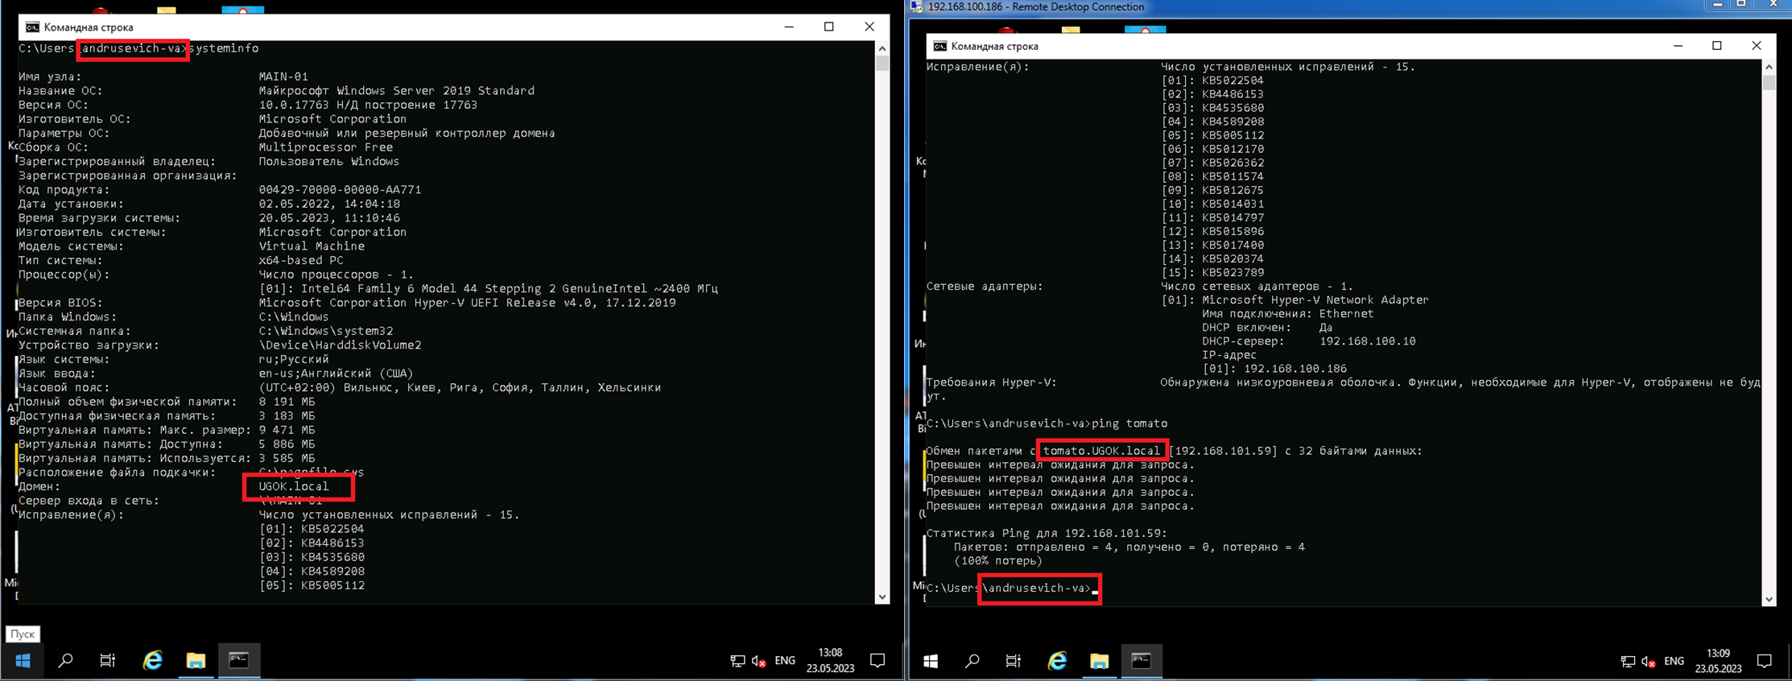1792x681 pixels.
Task: Click the UGOK.local domain value
Action: (294, 486)
